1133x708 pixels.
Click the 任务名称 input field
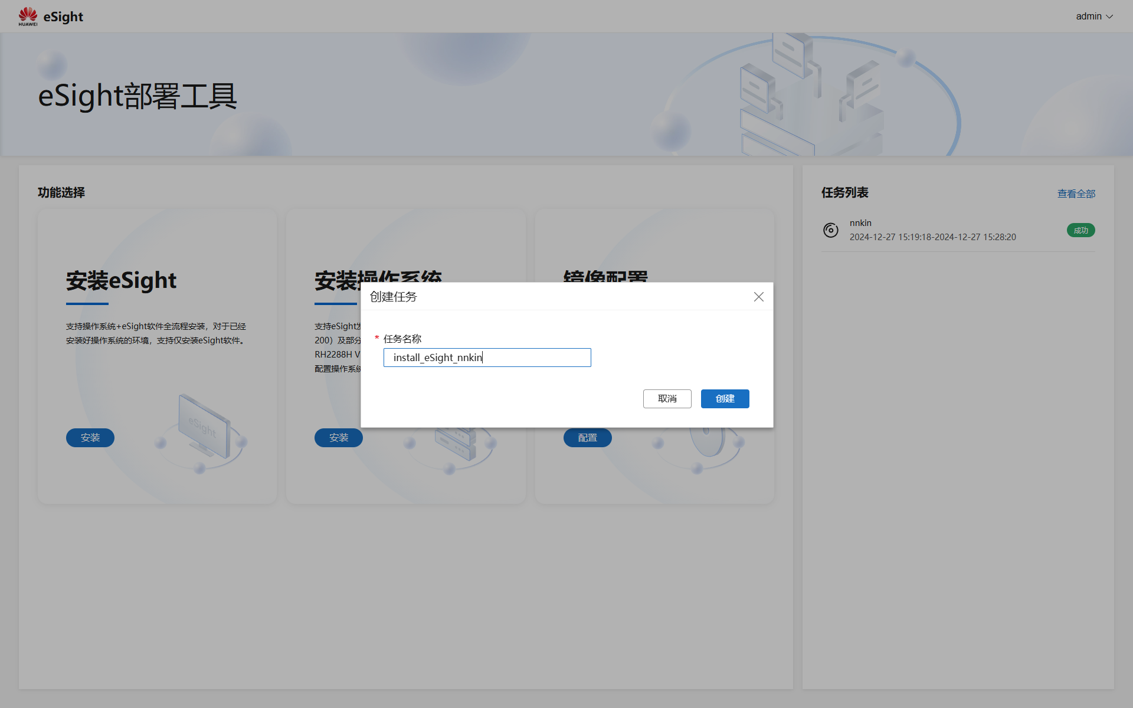(487, 358)
